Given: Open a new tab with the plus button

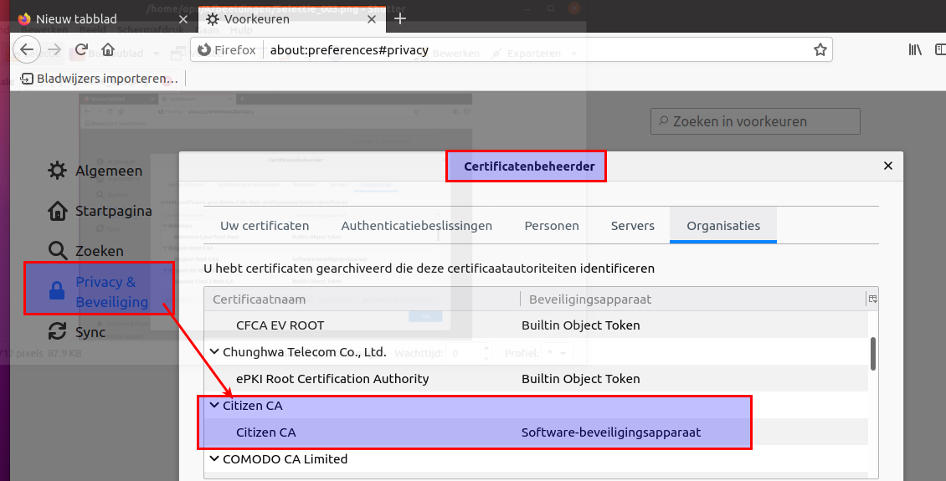Looking at the screenshot, I should (400, 18).
